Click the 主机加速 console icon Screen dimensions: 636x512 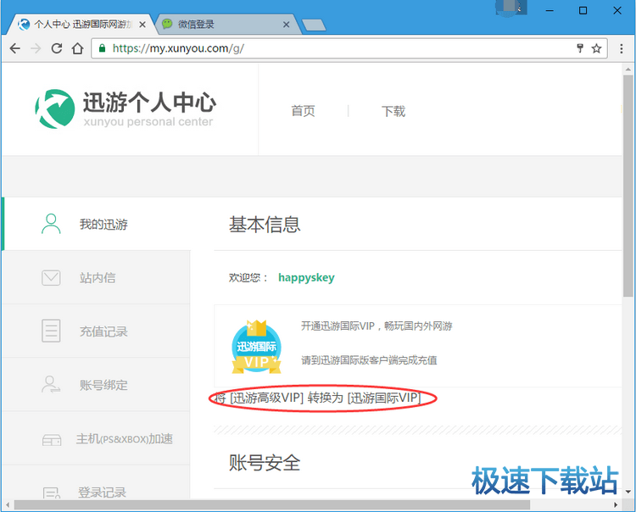click(x=52, y=440)
